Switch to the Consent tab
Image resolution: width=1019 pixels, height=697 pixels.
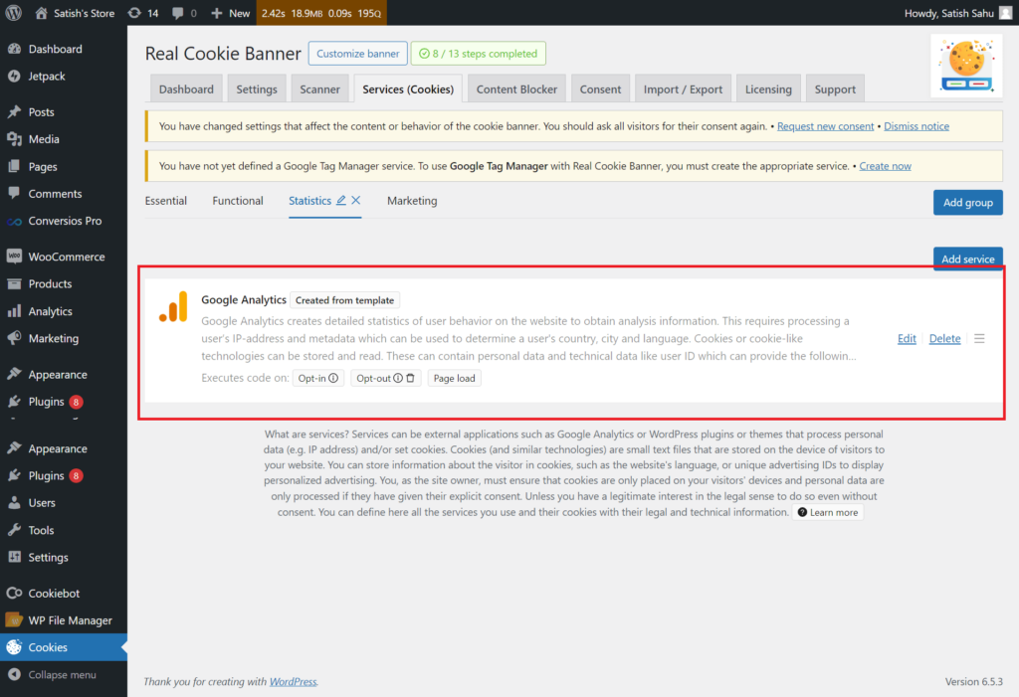600,89
